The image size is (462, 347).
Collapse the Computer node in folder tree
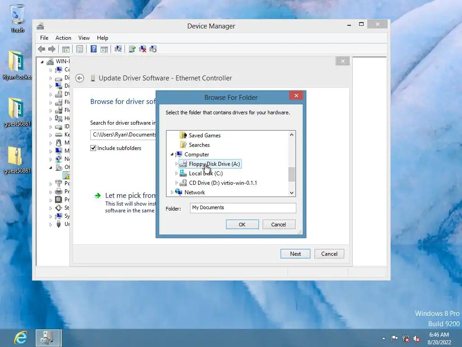(x=172, y=155)
